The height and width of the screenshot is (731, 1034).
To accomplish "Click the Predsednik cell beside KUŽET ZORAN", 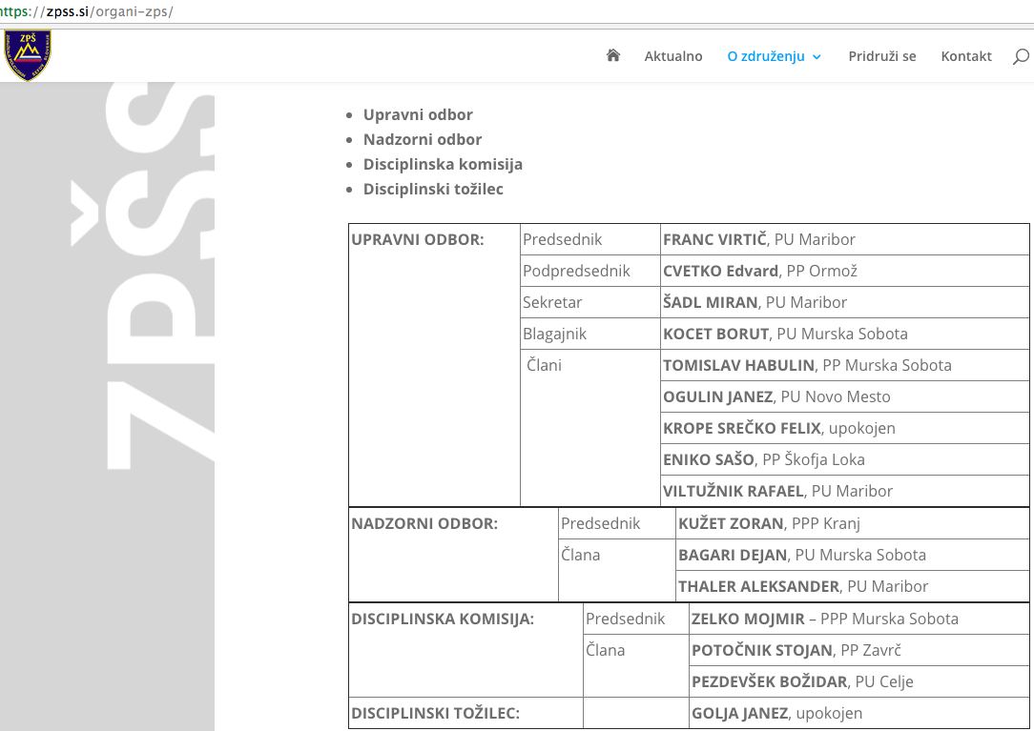I will [x=617, y=523].
